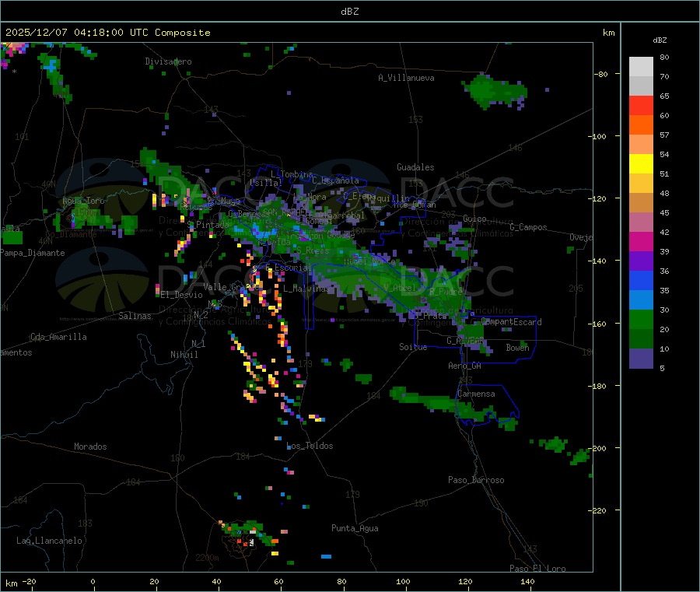
Task: Select the Nihuil label
Action: coord(184,355)
